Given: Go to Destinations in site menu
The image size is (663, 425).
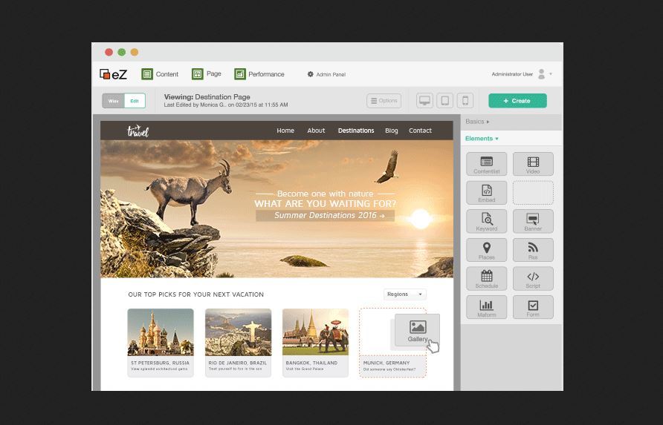Looking at the screenshot, I should tap(356, 131).
